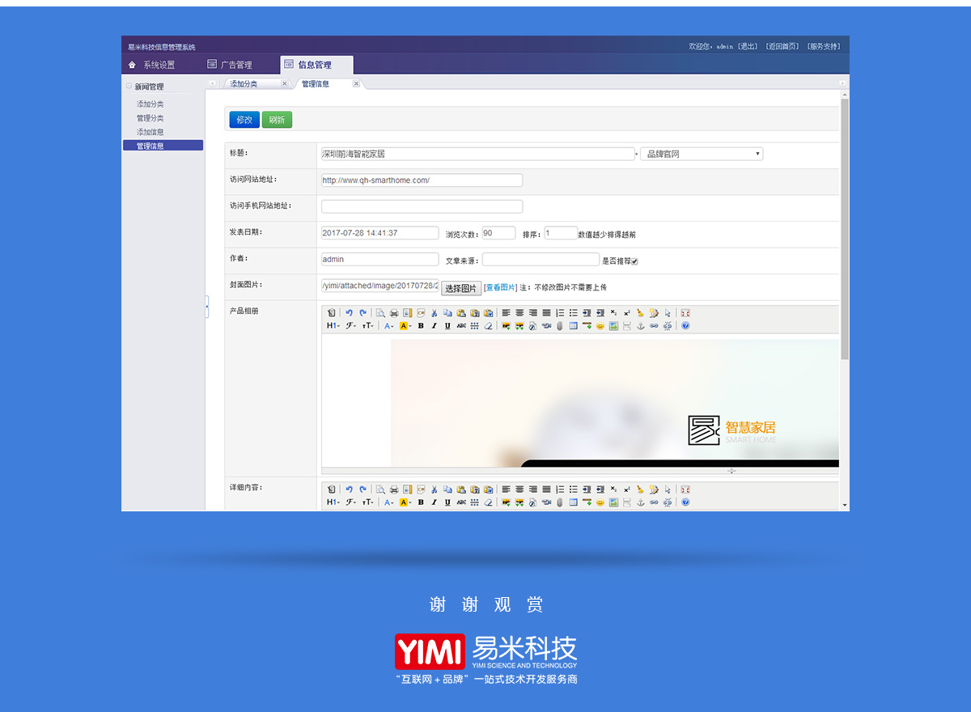This screenshot has width=971, height=712.
Task: Click the 返回首页 link
Action: (782, 46)
